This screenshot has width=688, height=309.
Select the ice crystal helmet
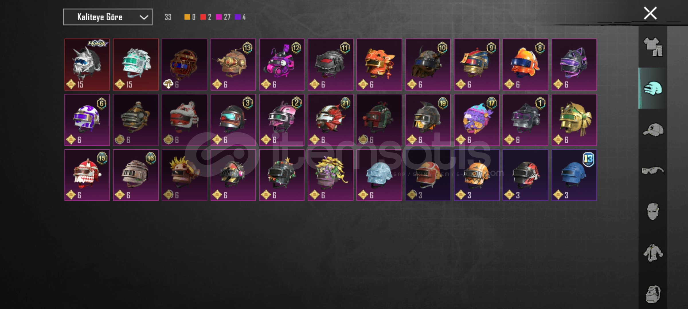pos(379,175)
